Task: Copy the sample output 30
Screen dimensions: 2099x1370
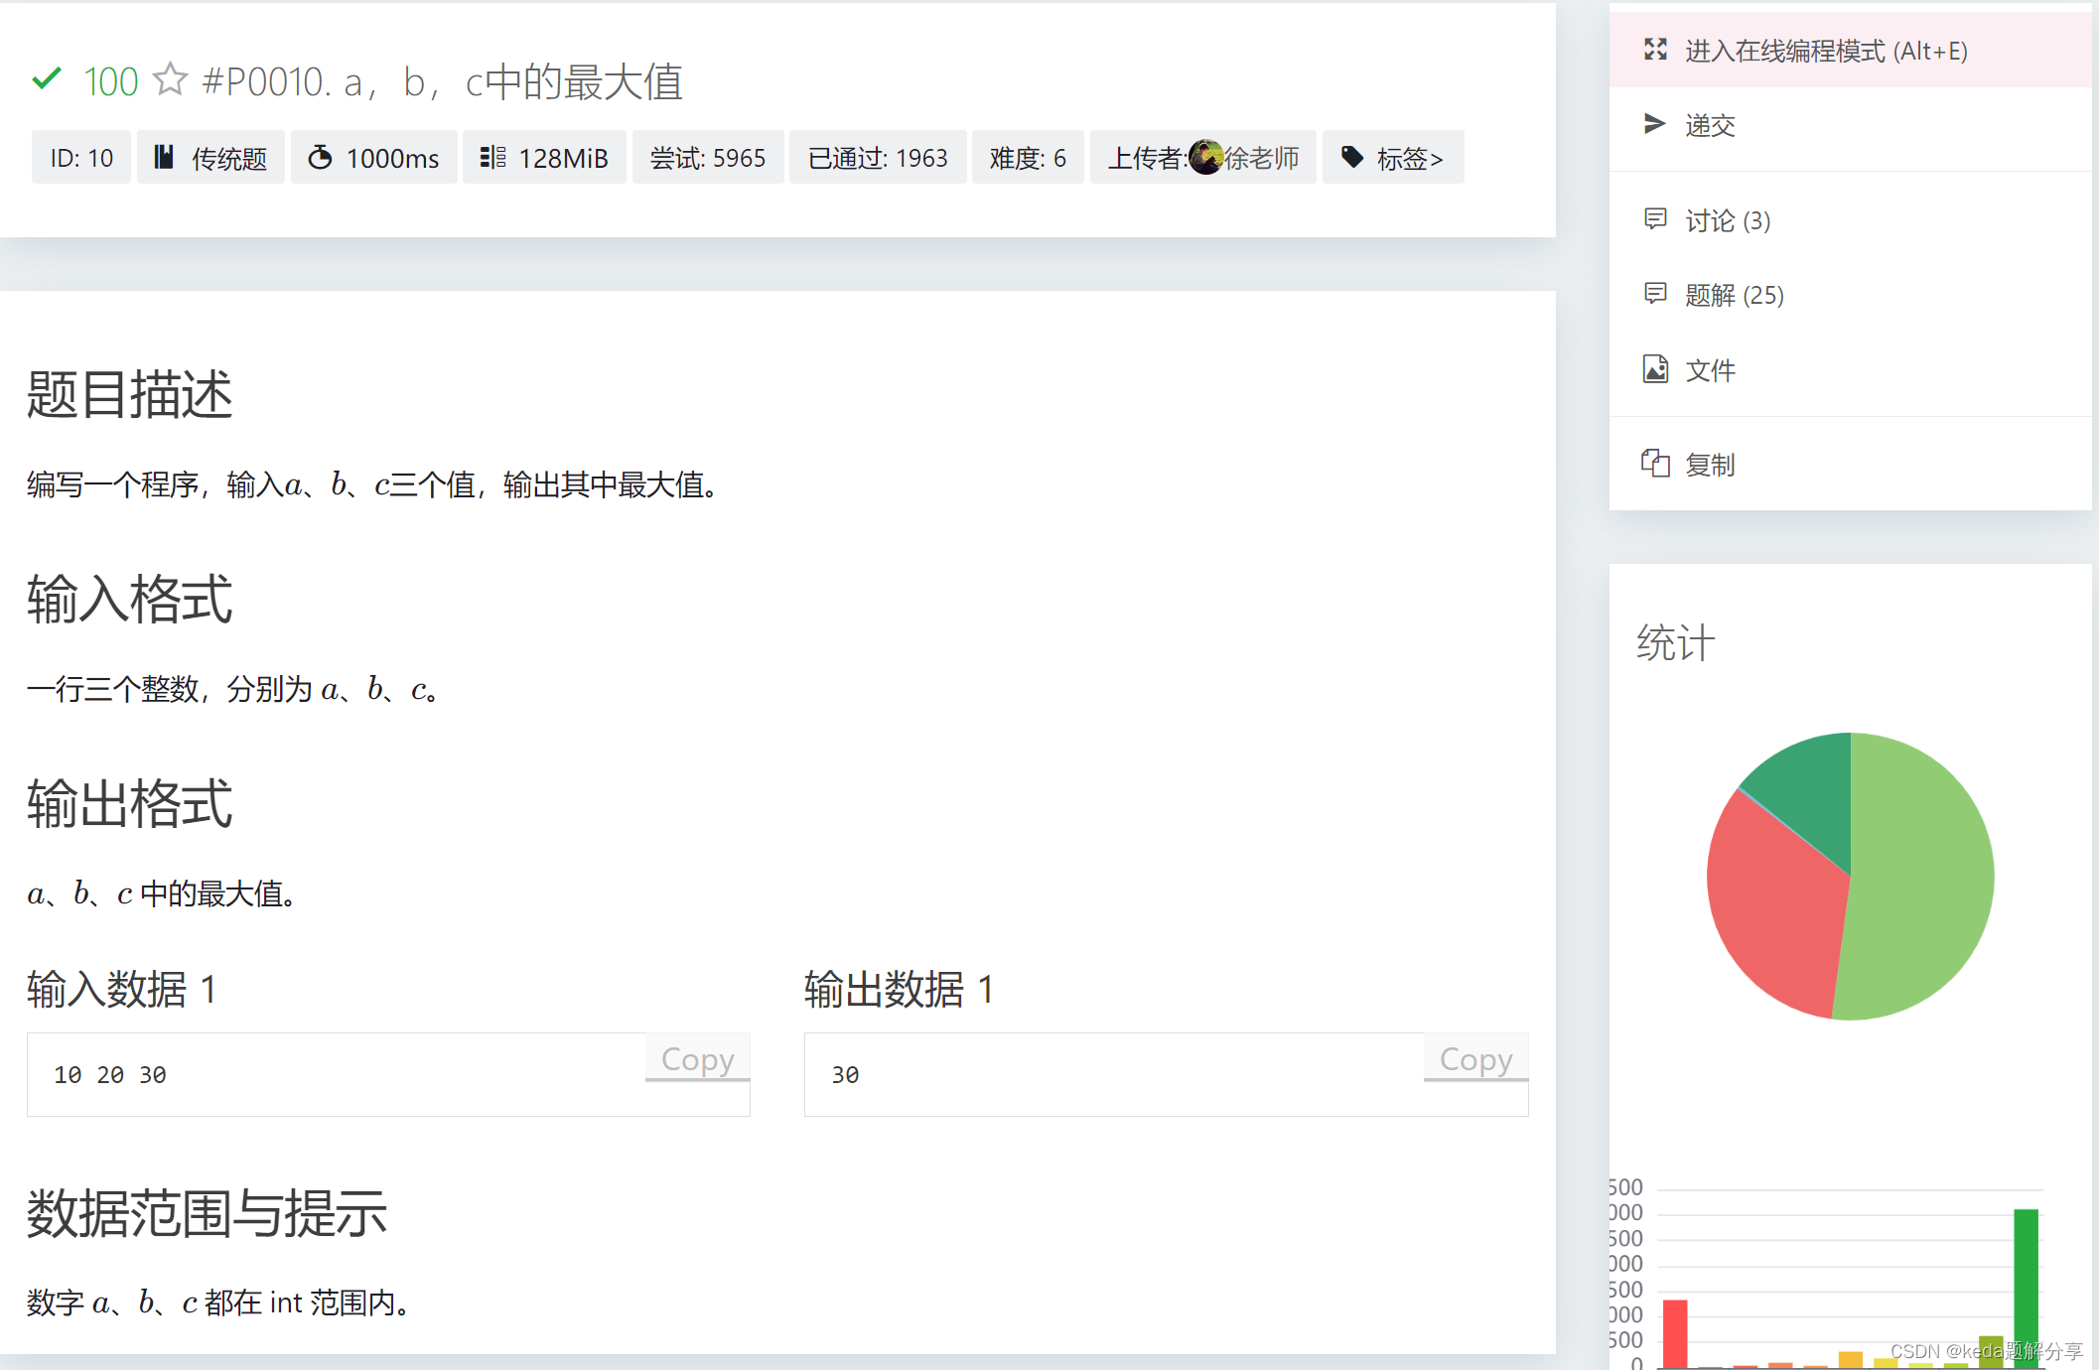Action: [x=1475, y=1059]
